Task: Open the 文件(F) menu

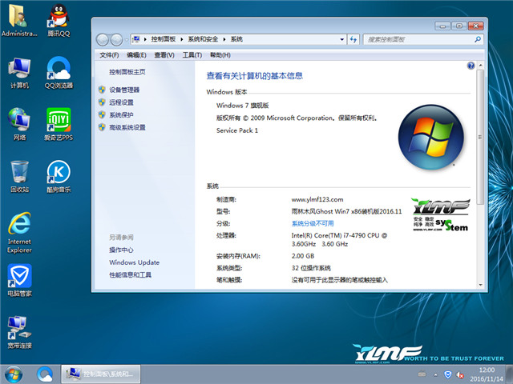Action: coord(109,55)
